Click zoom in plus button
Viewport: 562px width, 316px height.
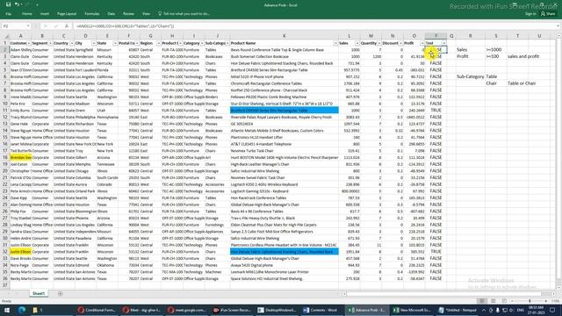546,301
